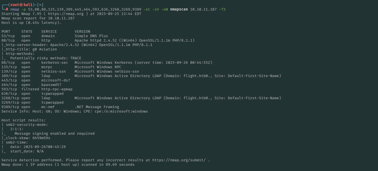Click the '.NET Message Framing' version text
Screen dimensions: 378x171
[x=97, y=107]
